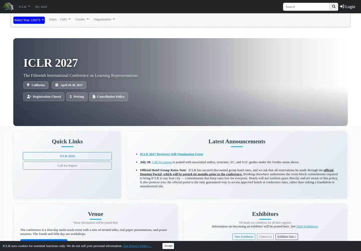This screenshot has height=251, width=361.
Task: Click the search magnifier button
Action: (334, 7)
